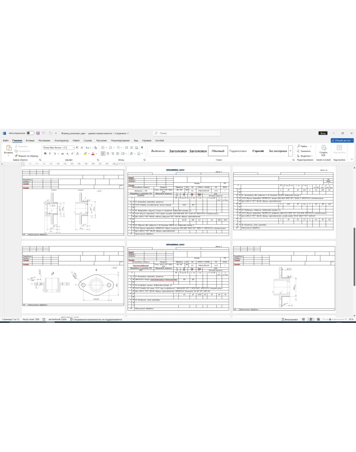Click the Format Painter brush icon
The width and height of the screenshot is (356, 452).
point(16,156)
